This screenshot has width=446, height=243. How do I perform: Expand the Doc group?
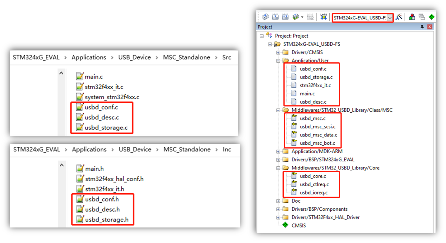pos(278,201)
